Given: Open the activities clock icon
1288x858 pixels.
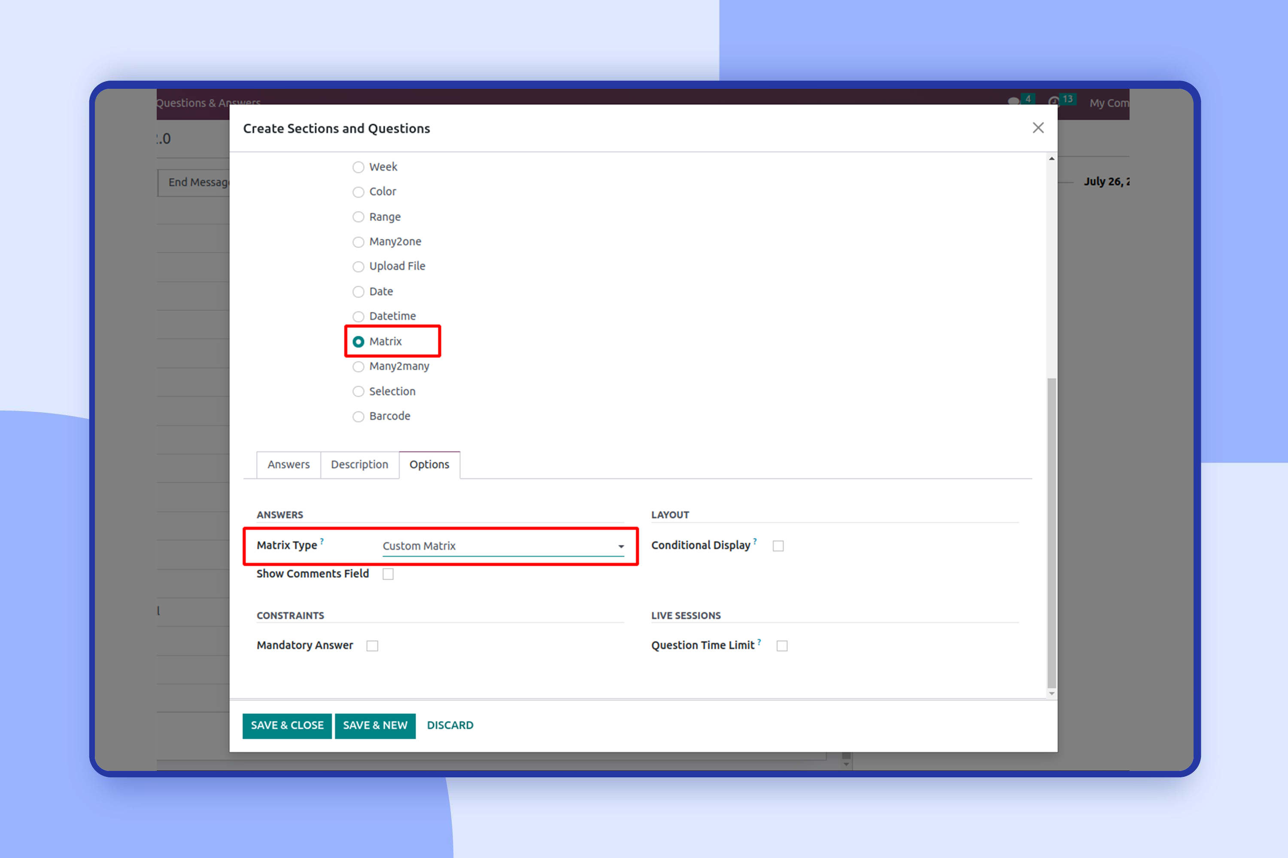Looking at the screenshot, I should (1054, 101).
